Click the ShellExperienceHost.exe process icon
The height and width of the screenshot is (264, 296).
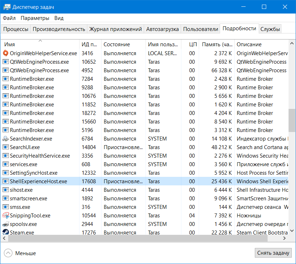pos(5,181)
